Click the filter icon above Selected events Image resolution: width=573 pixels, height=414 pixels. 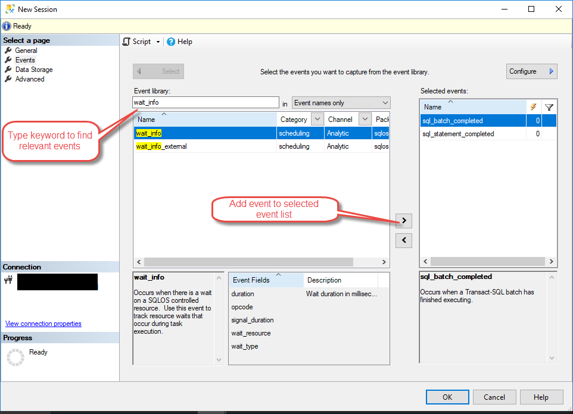click(549, 106)
